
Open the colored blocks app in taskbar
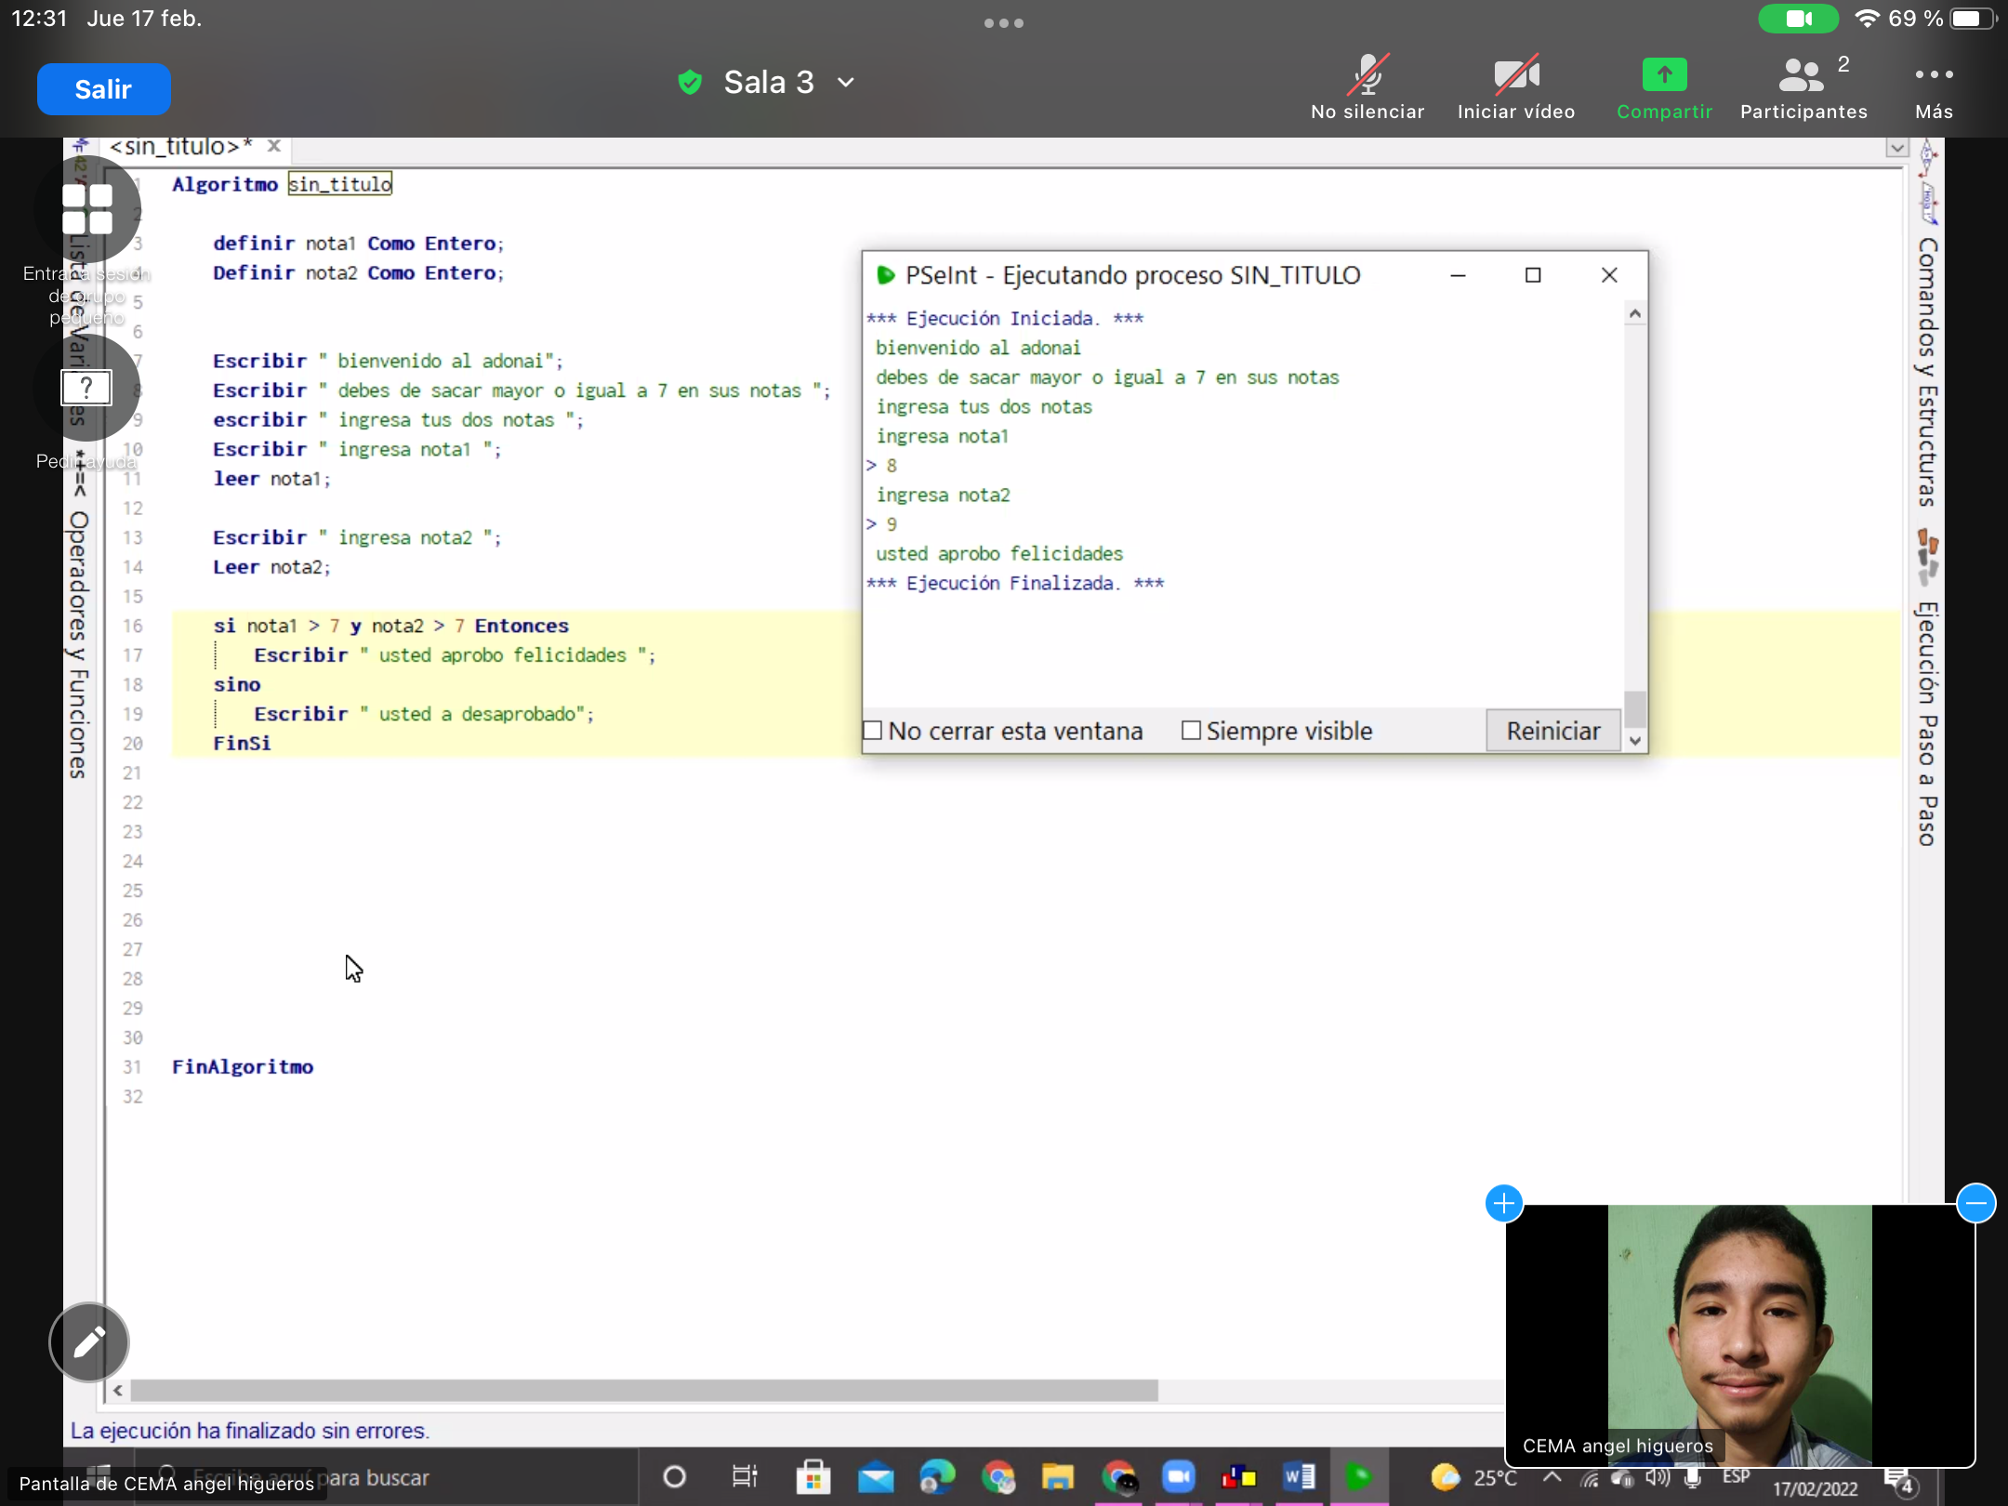pyautogui.click(x=1238, y=1476)
